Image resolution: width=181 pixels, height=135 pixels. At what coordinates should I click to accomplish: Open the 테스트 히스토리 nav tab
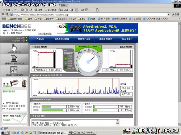(62, 39)
